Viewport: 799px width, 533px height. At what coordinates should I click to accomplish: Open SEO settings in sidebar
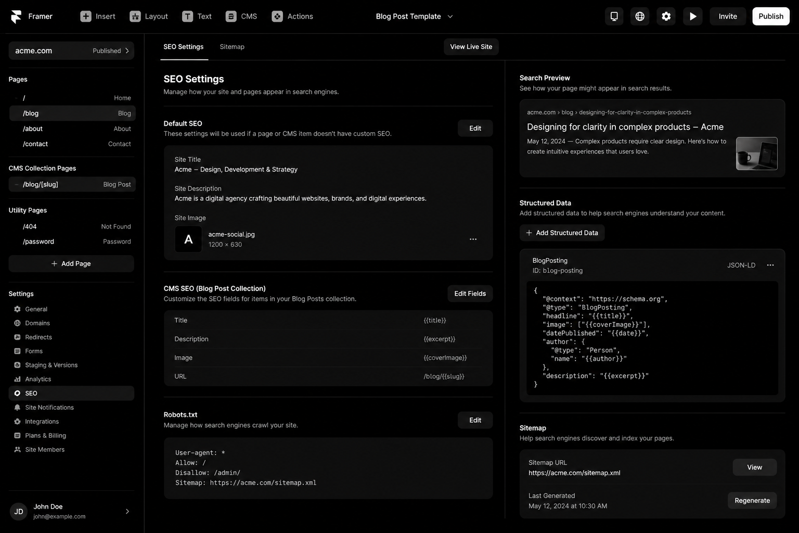tap(71, 394)
